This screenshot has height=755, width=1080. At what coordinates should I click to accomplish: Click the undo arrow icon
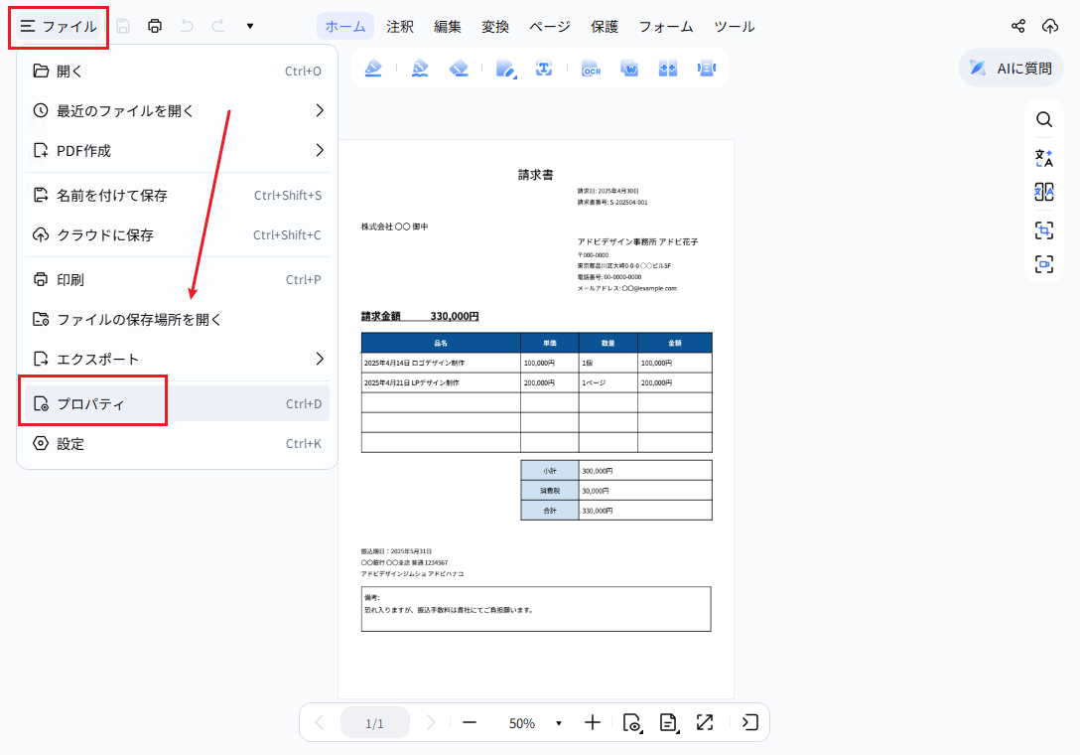tap(187, 26)
